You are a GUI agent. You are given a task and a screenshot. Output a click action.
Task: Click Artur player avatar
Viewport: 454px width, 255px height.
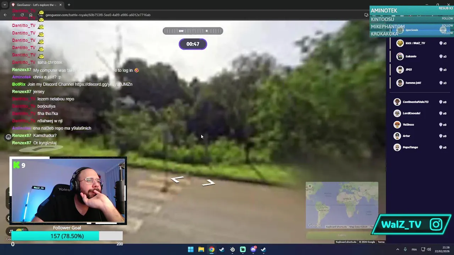[397, 136]
